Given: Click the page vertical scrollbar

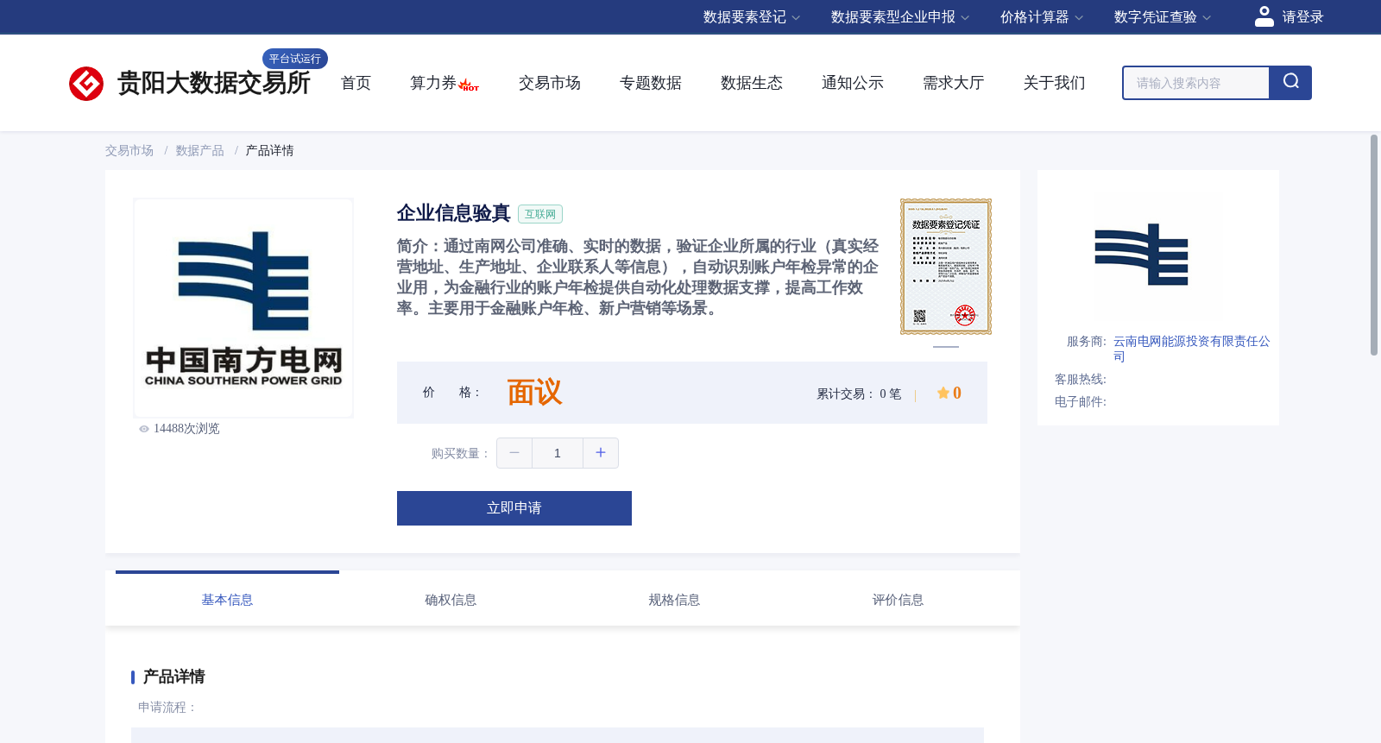Looking at the screenshot, I should tap(1374, 245).
